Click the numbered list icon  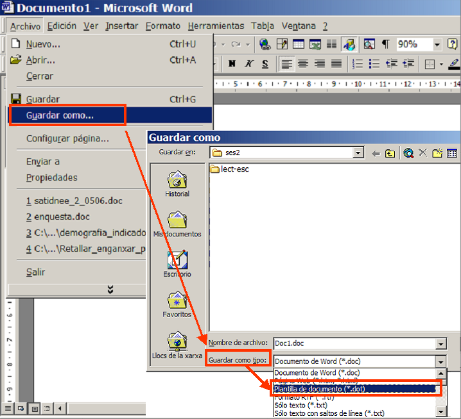[x=358, y=63]
